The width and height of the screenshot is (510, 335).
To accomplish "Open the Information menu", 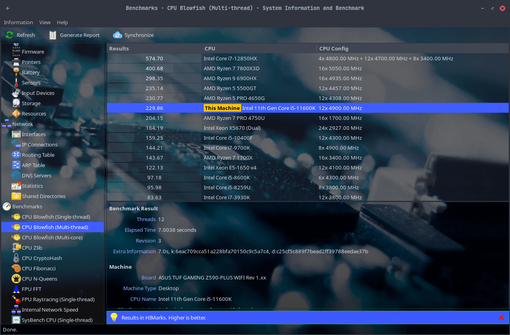I will tap(18, 22).
